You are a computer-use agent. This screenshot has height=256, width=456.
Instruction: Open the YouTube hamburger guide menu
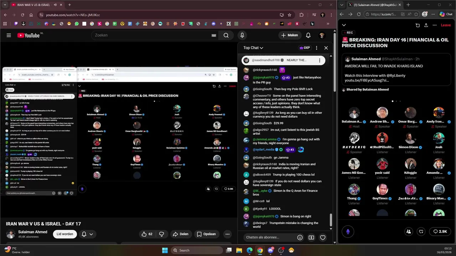point(9,35)
